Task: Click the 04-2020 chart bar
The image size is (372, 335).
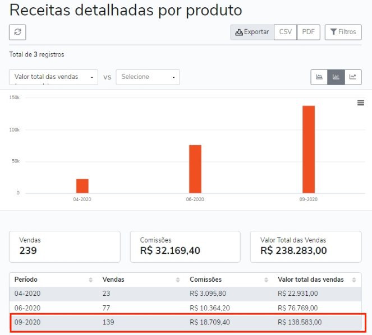Action: (82, 186)
